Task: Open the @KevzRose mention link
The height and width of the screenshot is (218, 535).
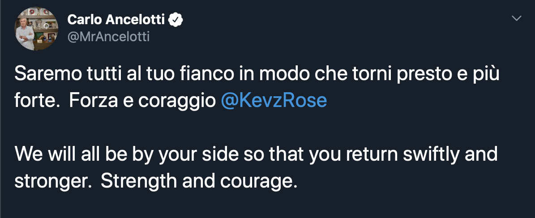Action: 274,101
